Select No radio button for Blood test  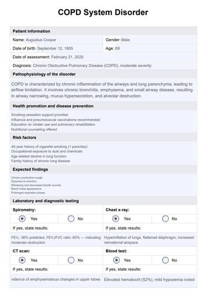pyautogui.click(x=165, y=260)
